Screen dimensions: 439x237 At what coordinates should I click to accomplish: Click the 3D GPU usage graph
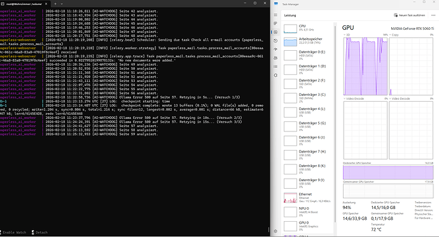point(365,66)
